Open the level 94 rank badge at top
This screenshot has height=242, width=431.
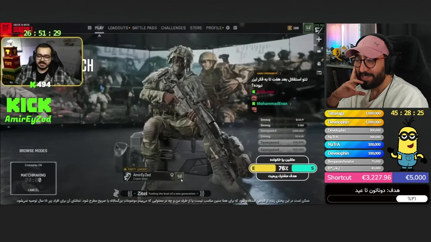[308, 28]
